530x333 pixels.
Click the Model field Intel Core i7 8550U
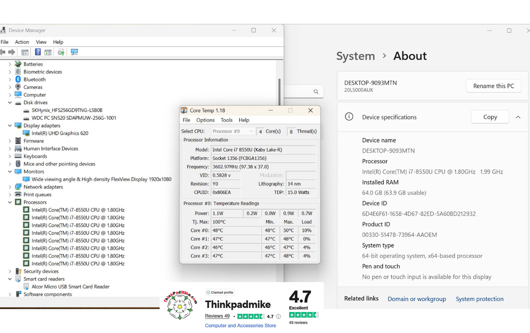coord(263,150)
